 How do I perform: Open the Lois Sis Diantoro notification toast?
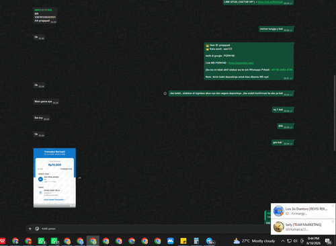pyautogui.click(x=302, y=211)
